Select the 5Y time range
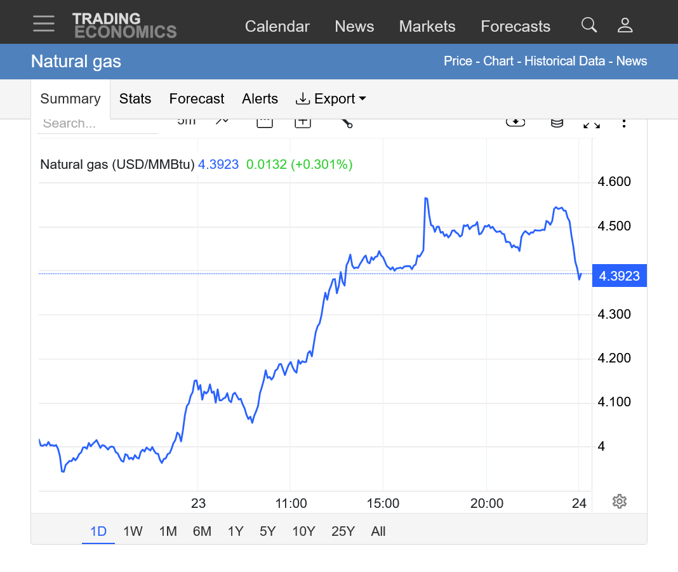678x572 pixels. click(267, 531)
